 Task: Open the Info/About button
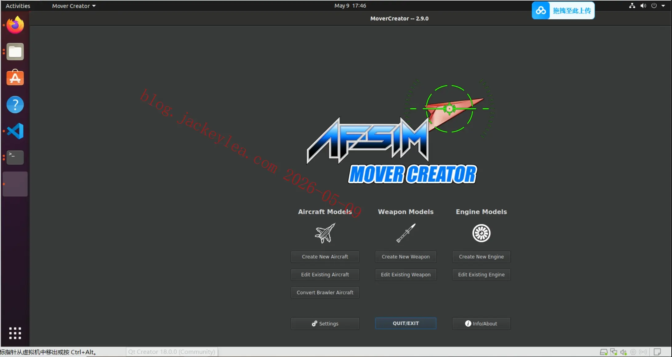point(481,323)
